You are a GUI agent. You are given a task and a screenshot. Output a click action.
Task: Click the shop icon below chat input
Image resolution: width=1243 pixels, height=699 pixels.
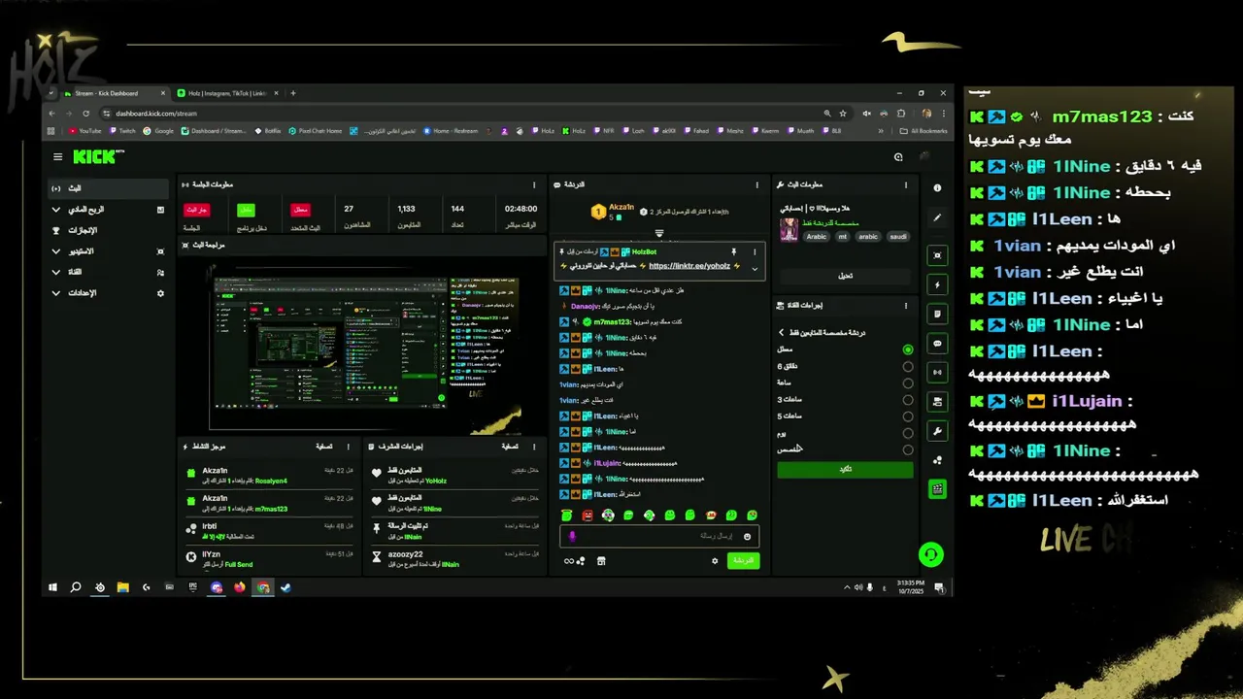(x=601, y=560)
